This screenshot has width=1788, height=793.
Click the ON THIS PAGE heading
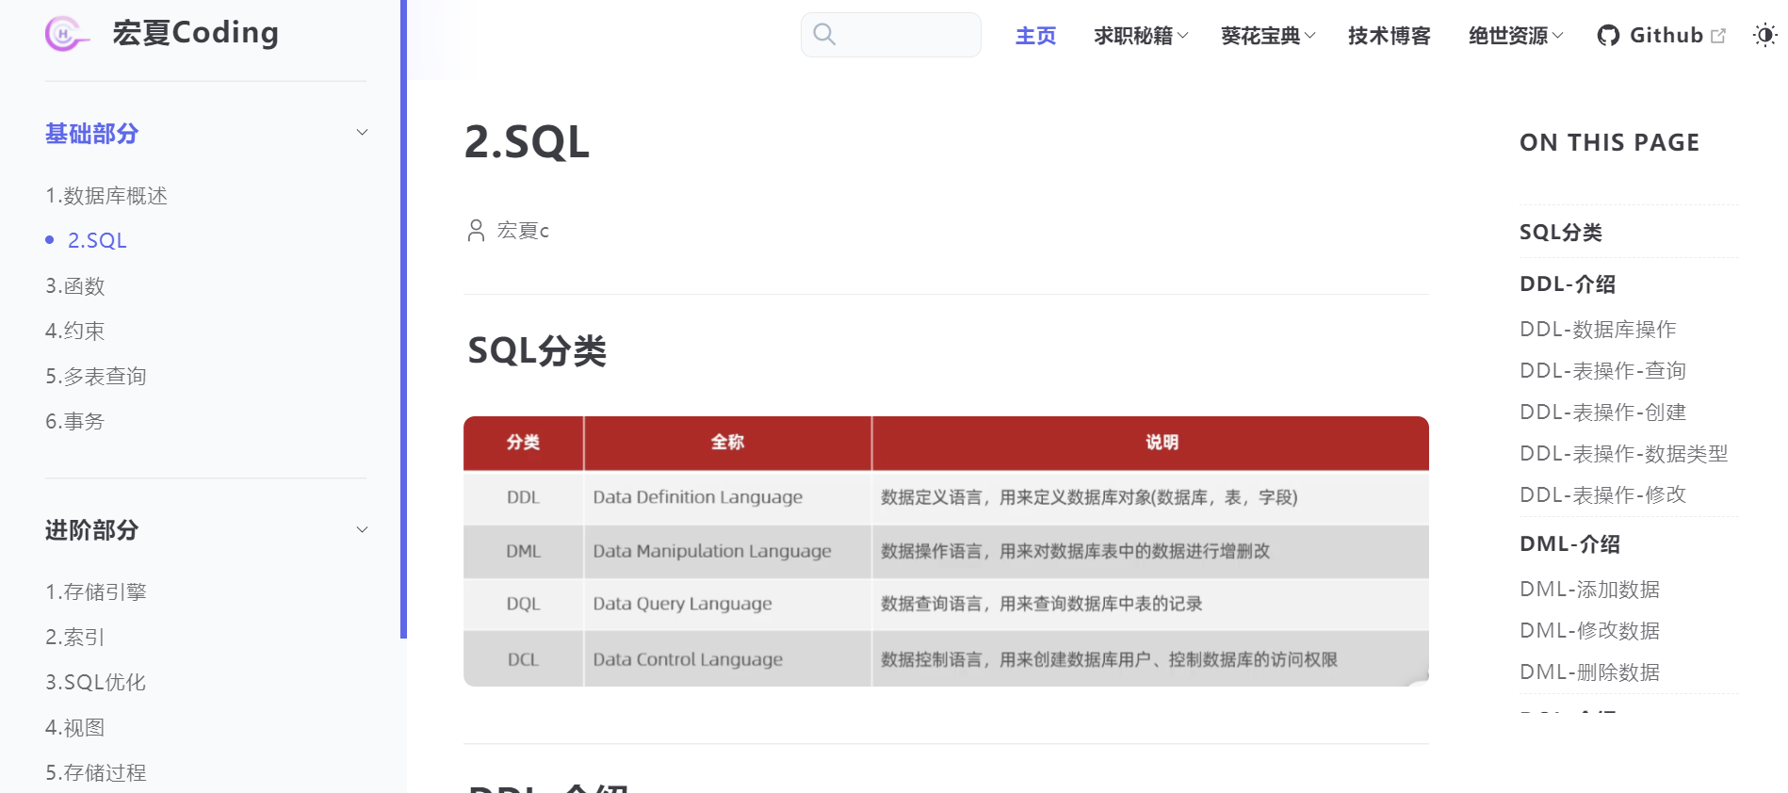click(x=1609, y=143)
